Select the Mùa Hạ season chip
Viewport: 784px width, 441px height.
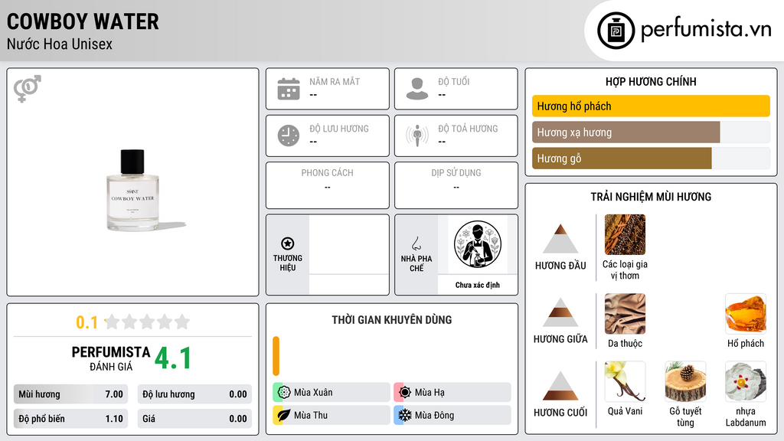tap(452, 393)
